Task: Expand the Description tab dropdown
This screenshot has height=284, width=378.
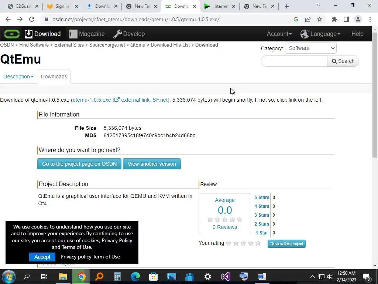Action: (x=18, y=77)
